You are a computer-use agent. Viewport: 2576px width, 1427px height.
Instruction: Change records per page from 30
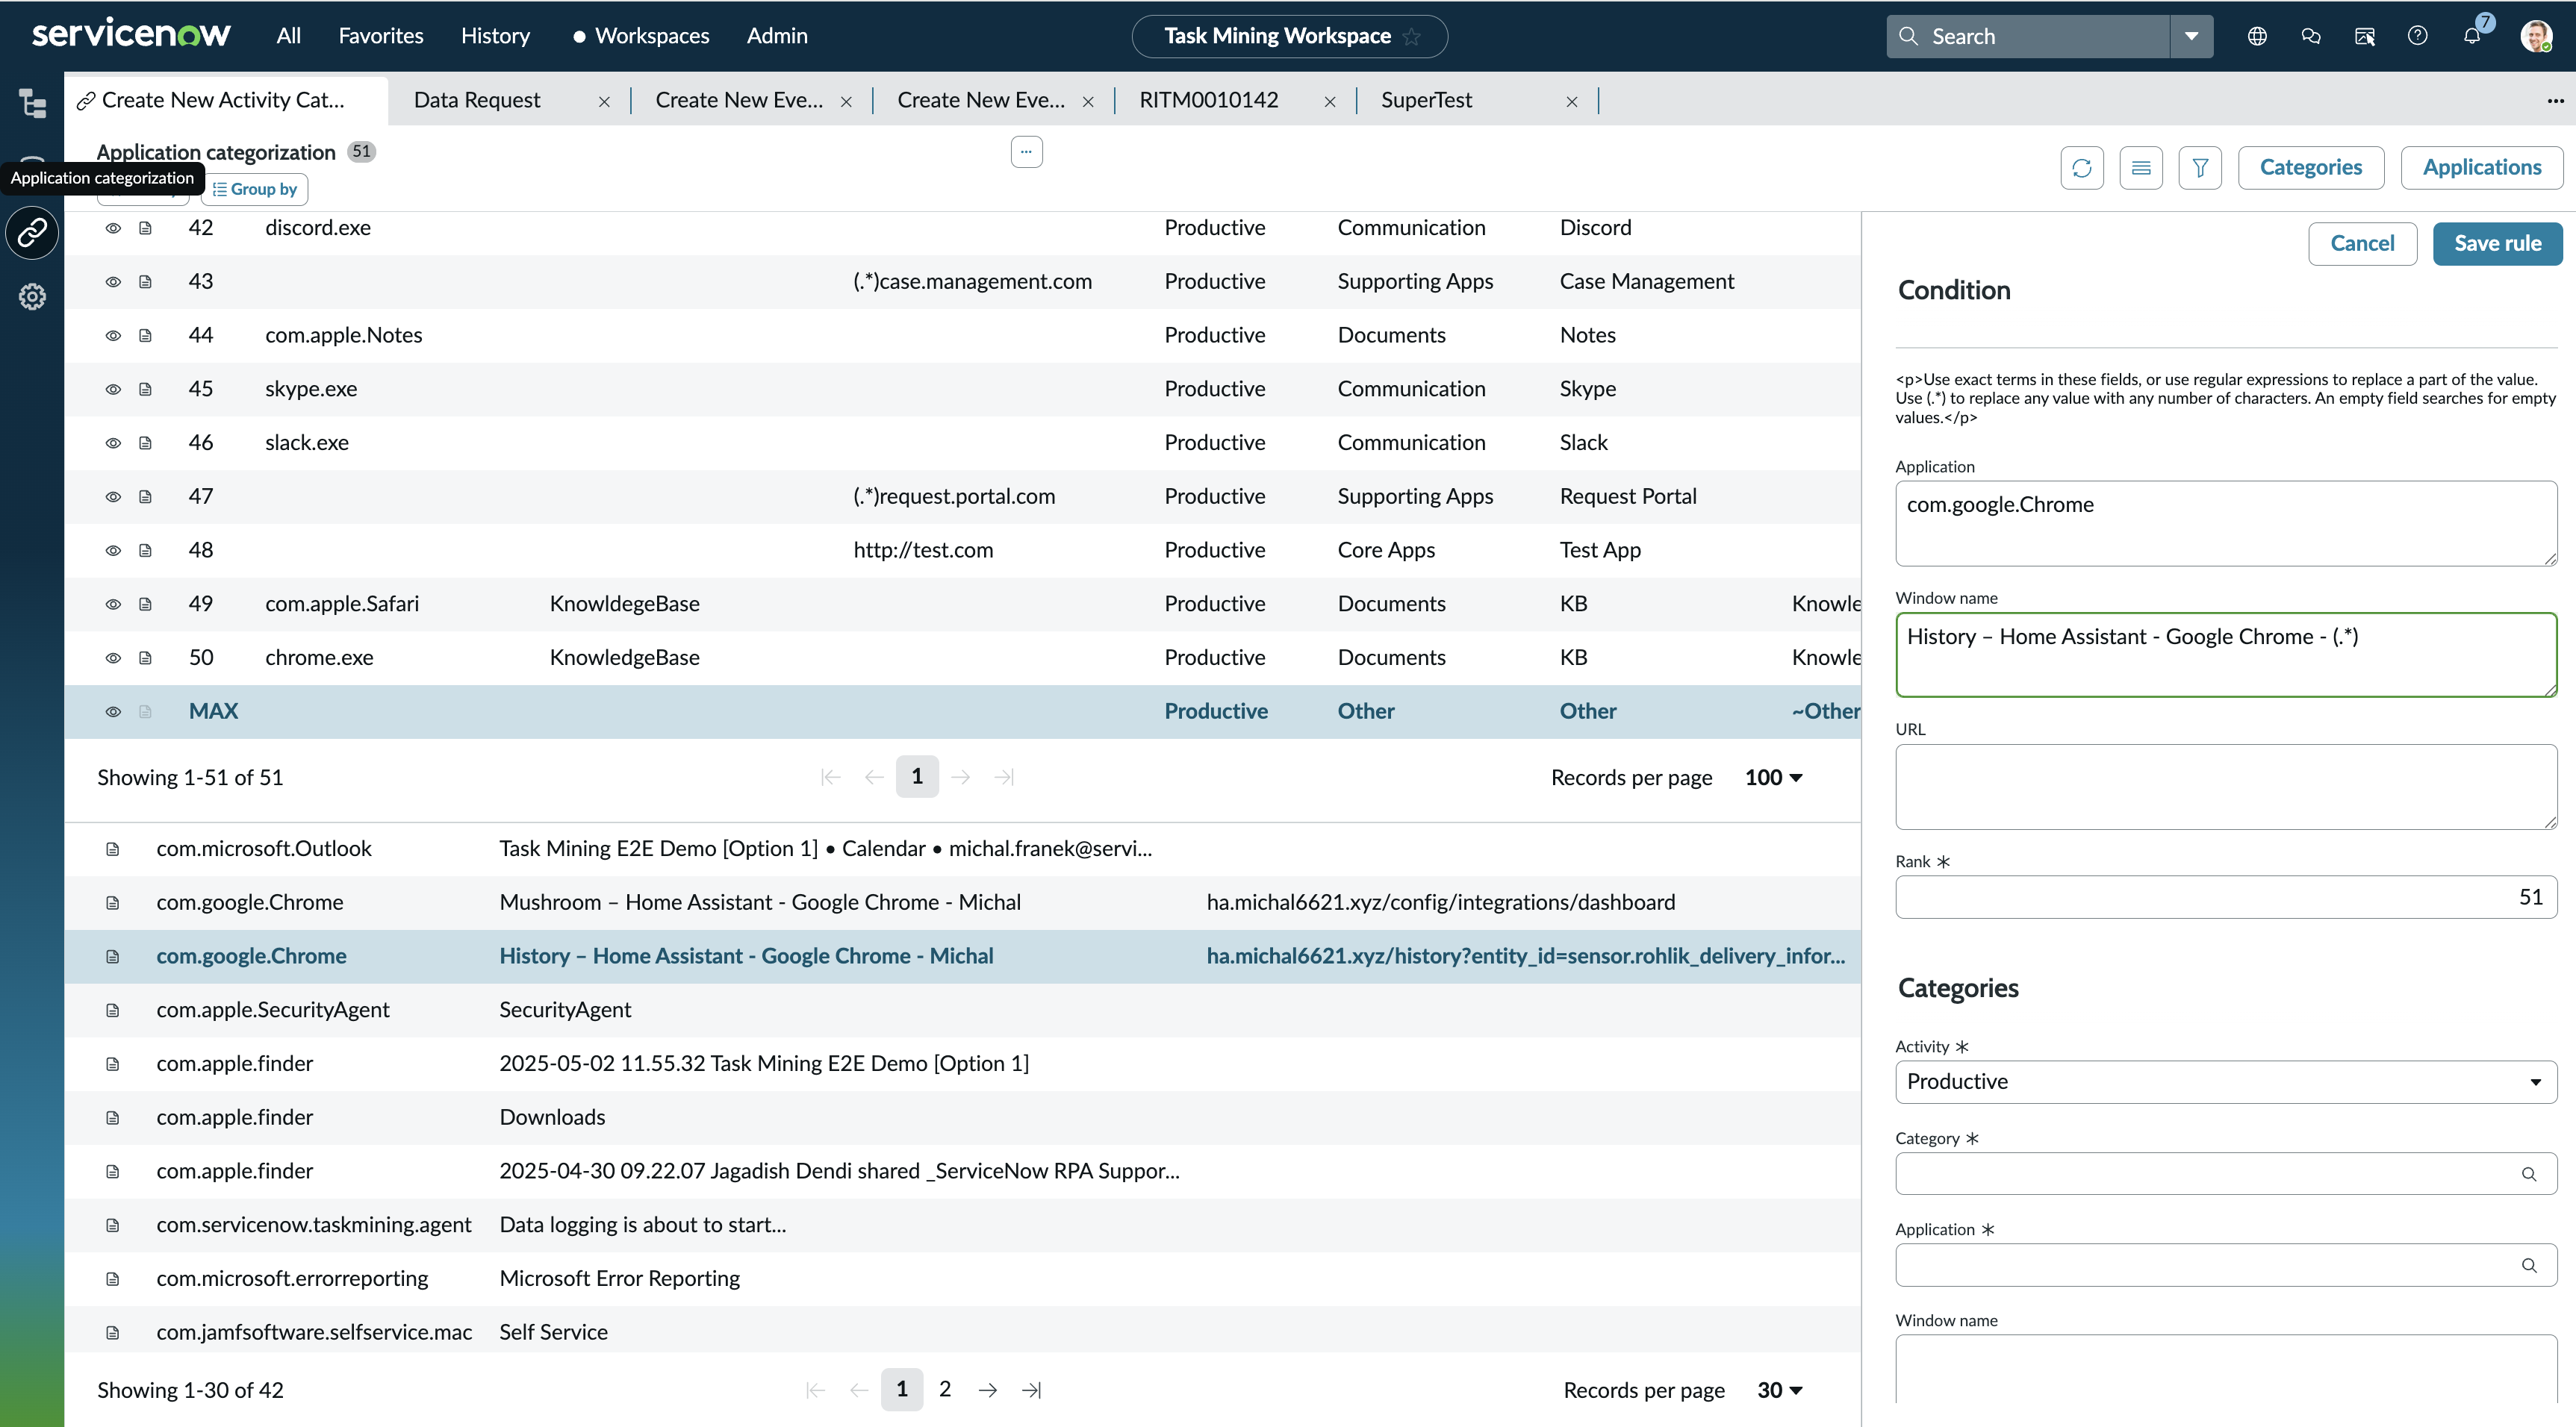point(1779,1390)
